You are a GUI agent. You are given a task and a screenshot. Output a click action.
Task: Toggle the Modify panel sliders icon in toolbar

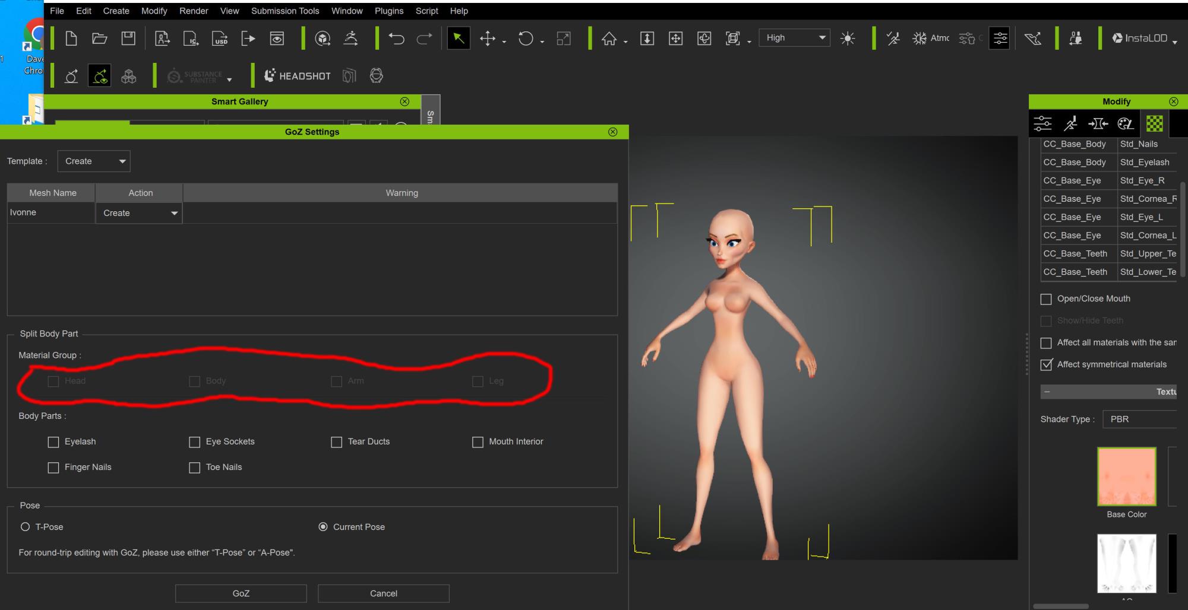(1000, 39)
